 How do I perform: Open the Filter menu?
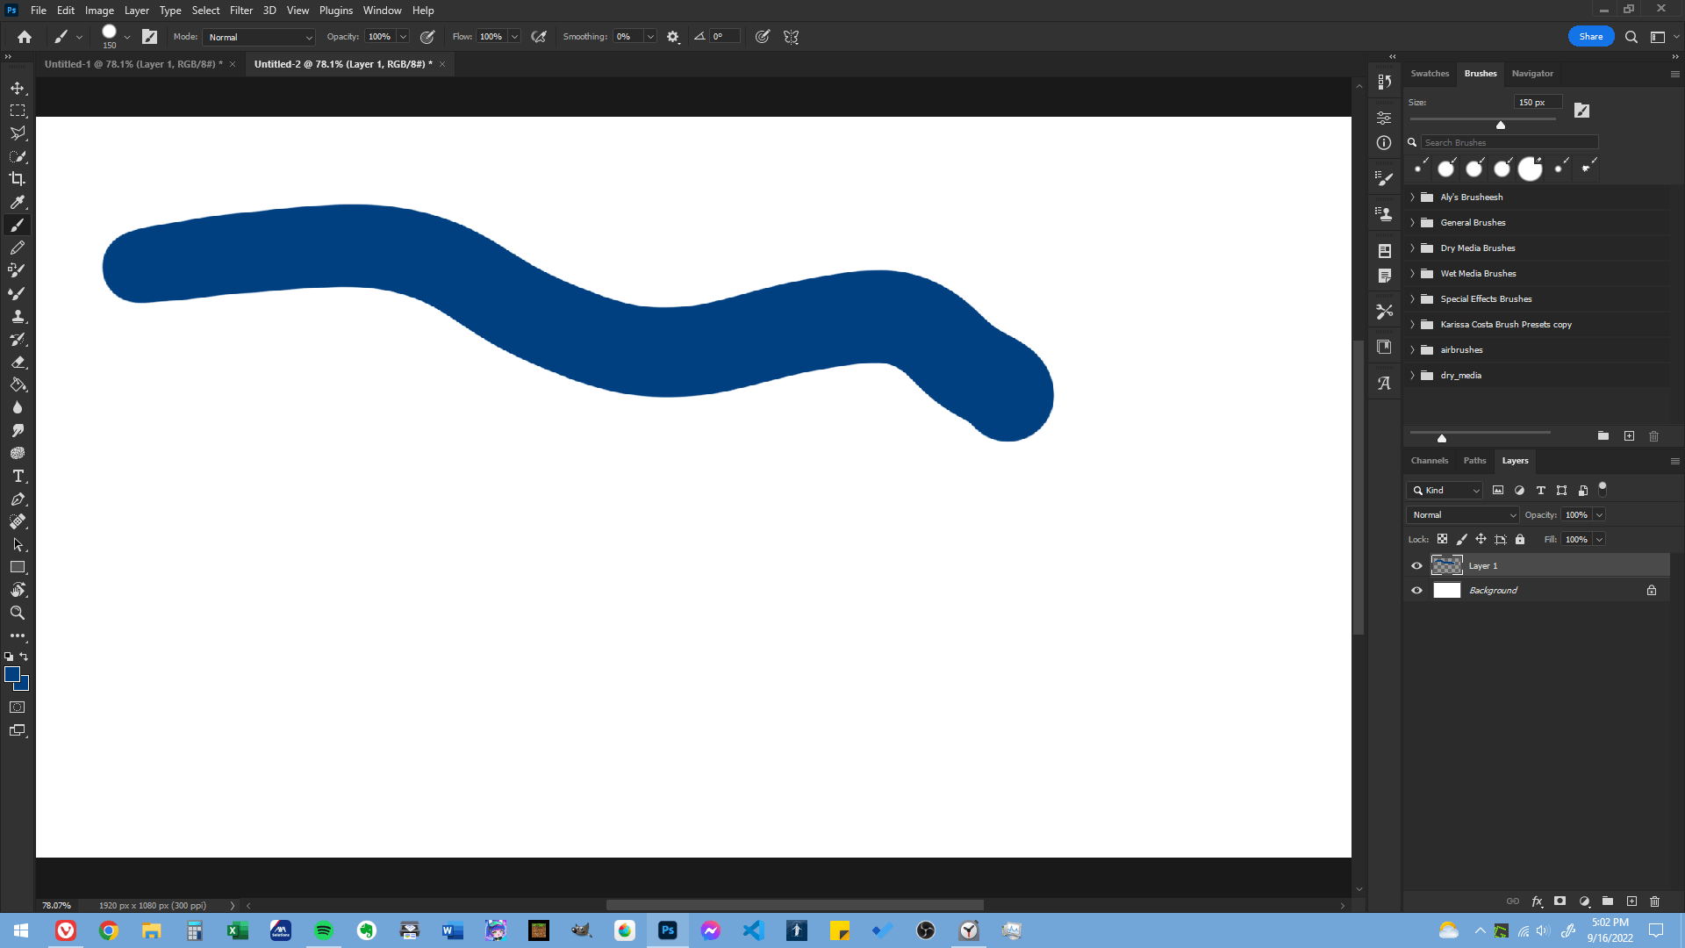click(x=241, y=10)
